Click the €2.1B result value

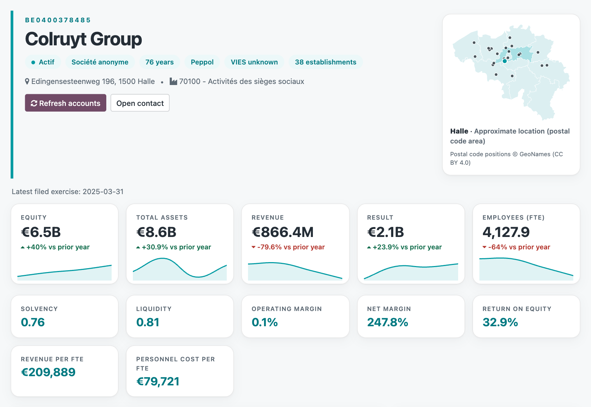(x=385, y=232)
